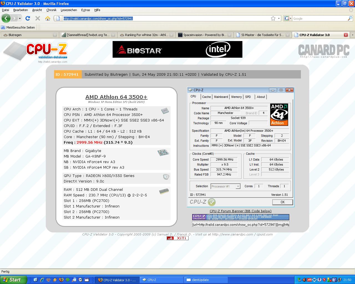Viewport: 355px width, 284px height.
Task: Open the navigation history dropdown arrow
Action: 20,18
